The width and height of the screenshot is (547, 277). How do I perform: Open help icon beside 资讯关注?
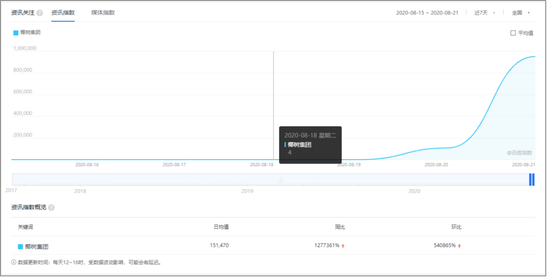[40, 13]
